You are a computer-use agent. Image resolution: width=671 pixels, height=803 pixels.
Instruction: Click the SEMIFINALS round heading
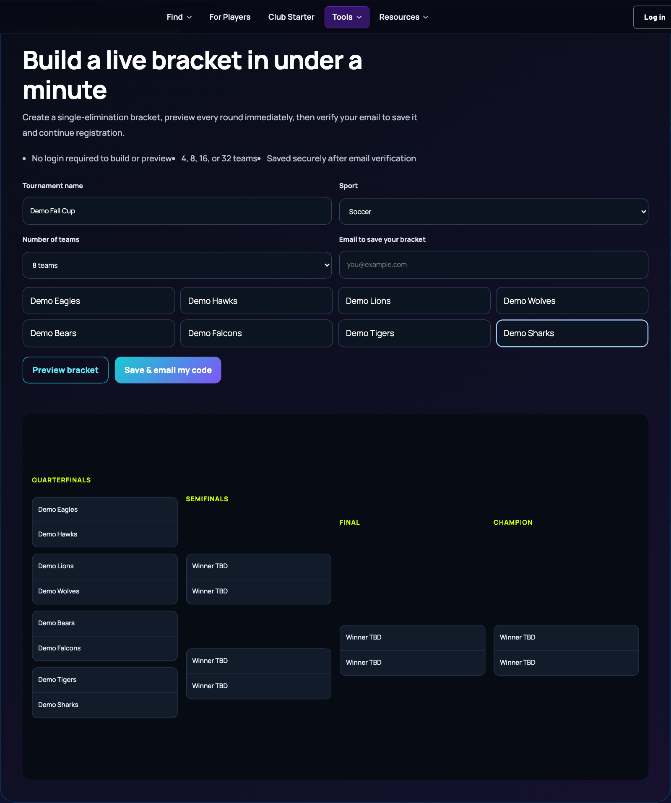click(x=207, y=499)
